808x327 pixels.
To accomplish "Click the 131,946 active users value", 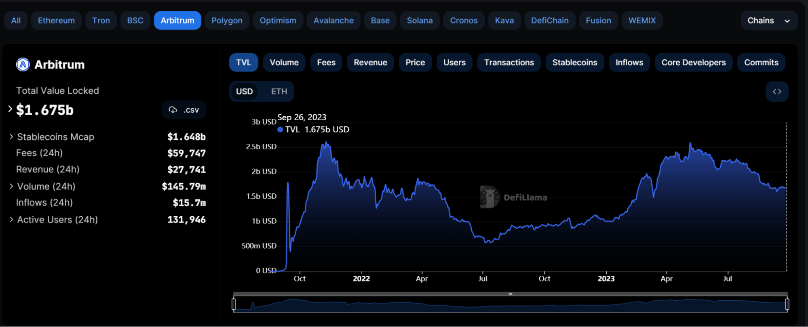I will (x=187, y=220).
